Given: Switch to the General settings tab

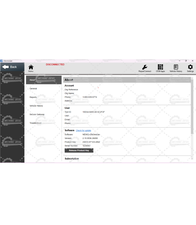Looking at the screenshot, I should (x=33, y=89).
